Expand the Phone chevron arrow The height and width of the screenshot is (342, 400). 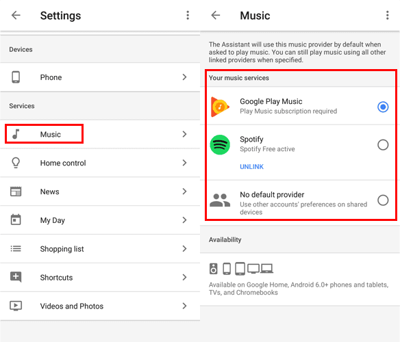coord(184,77)
